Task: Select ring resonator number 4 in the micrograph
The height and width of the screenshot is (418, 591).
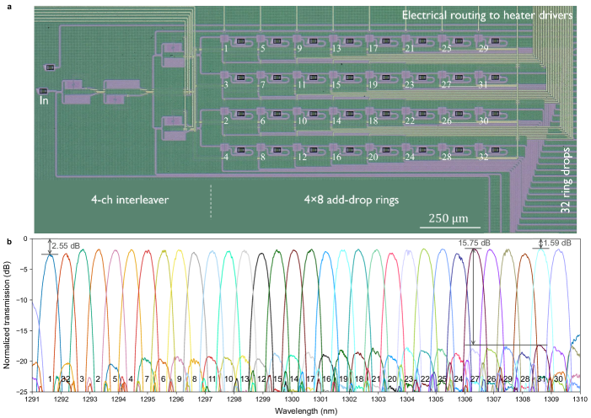Action: tap(226, 150)
